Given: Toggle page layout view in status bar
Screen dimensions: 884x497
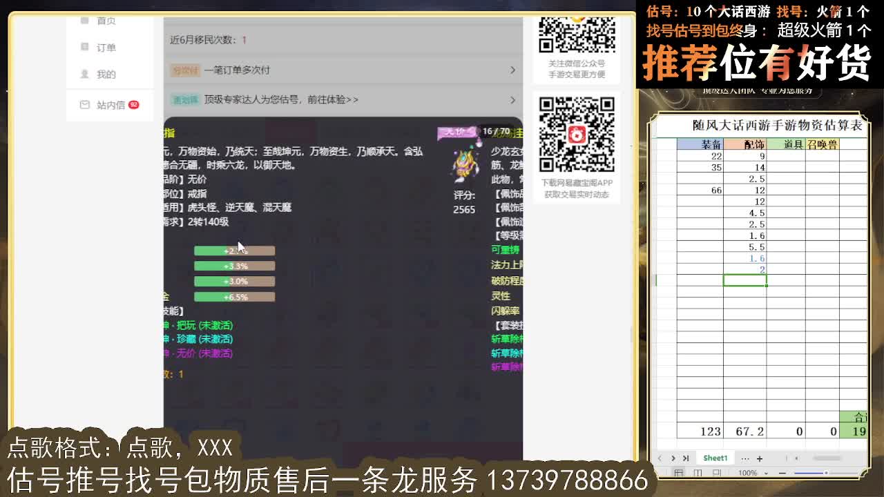Looking at the screenshot, I should pos(698,472).
